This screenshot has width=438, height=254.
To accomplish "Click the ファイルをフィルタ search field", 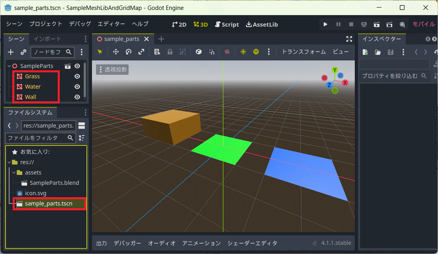I will click(x=41, y=138).
